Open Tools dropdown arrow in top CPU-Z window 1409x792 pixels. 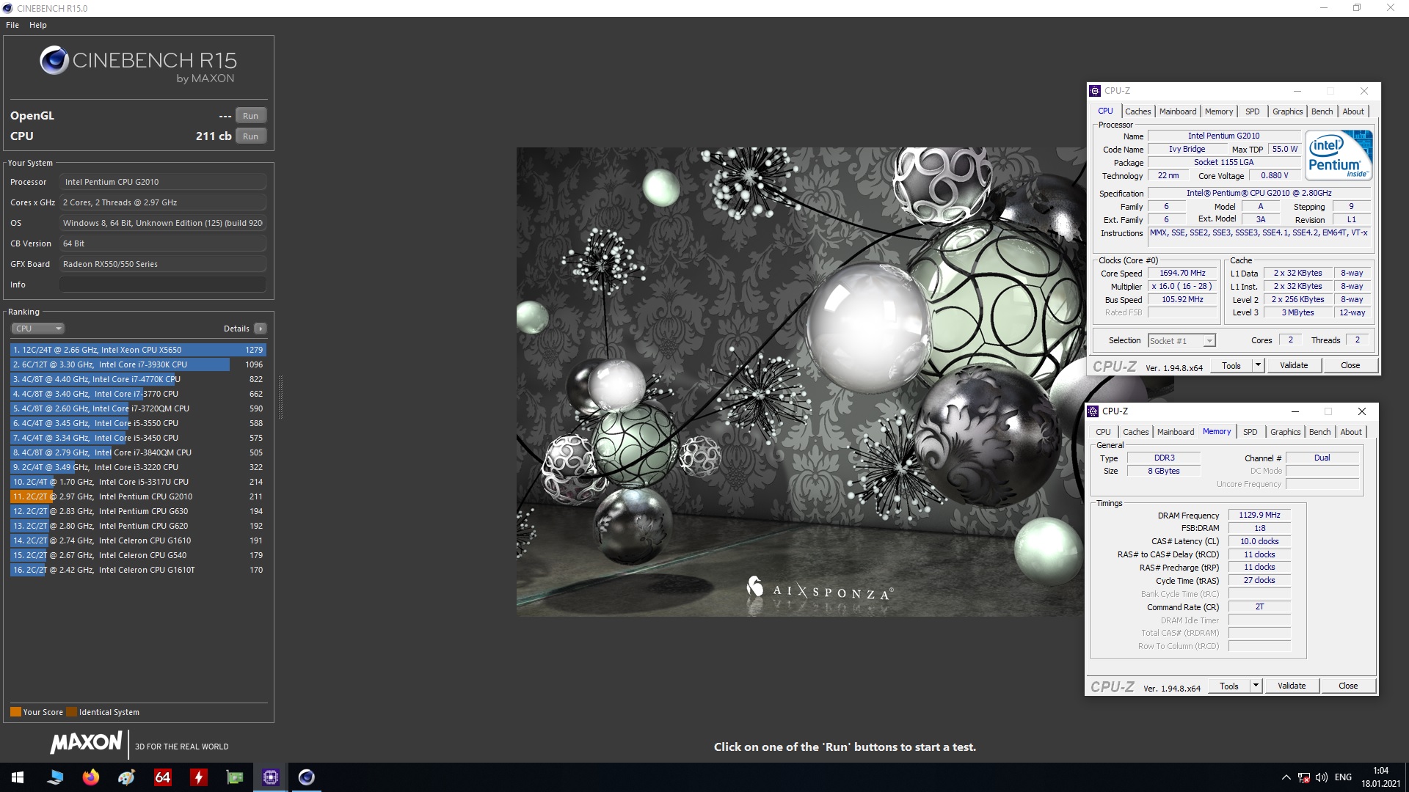coord(1258,365)
